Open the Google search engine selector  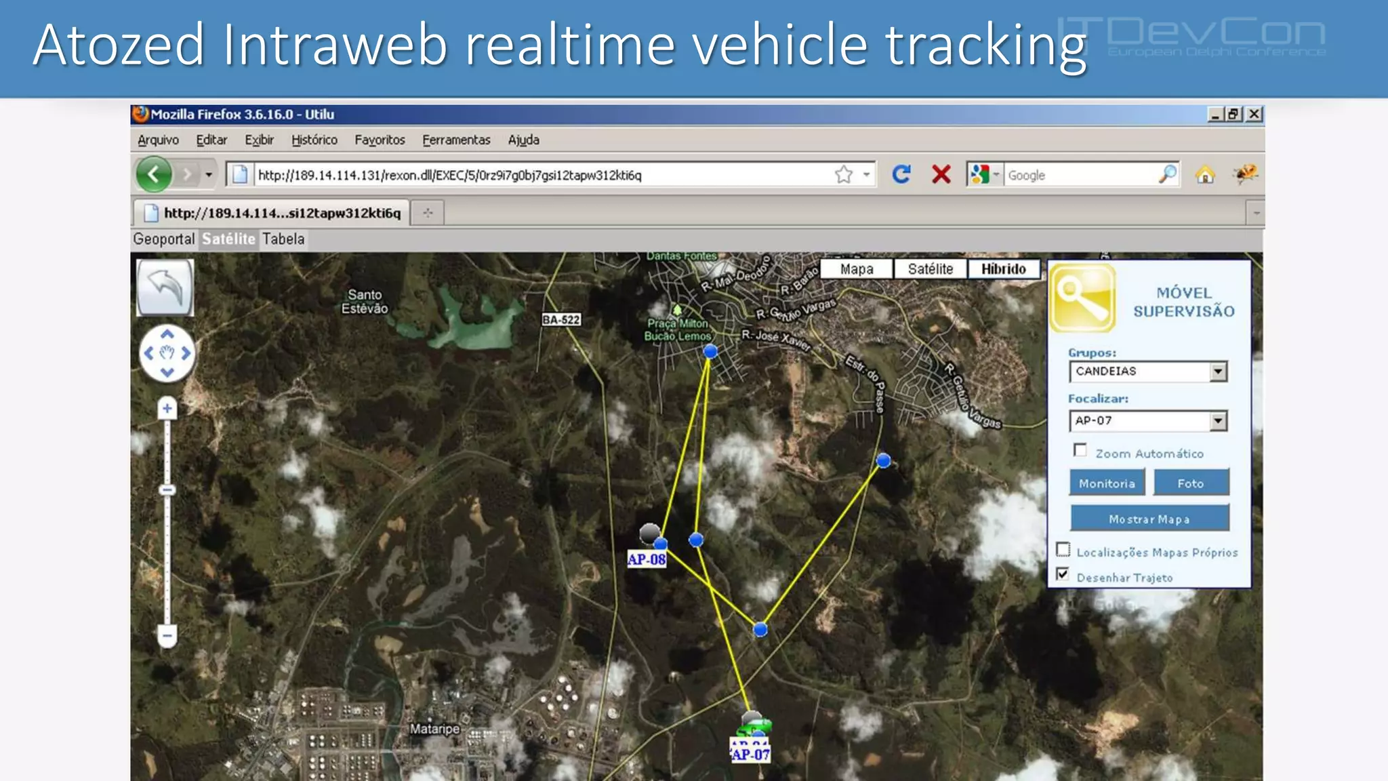(984, 175)
